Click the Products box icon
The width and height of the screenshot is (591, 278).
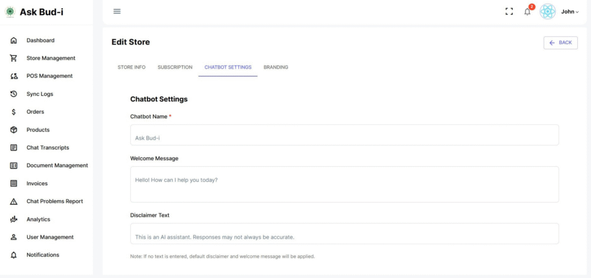point(14,130)
